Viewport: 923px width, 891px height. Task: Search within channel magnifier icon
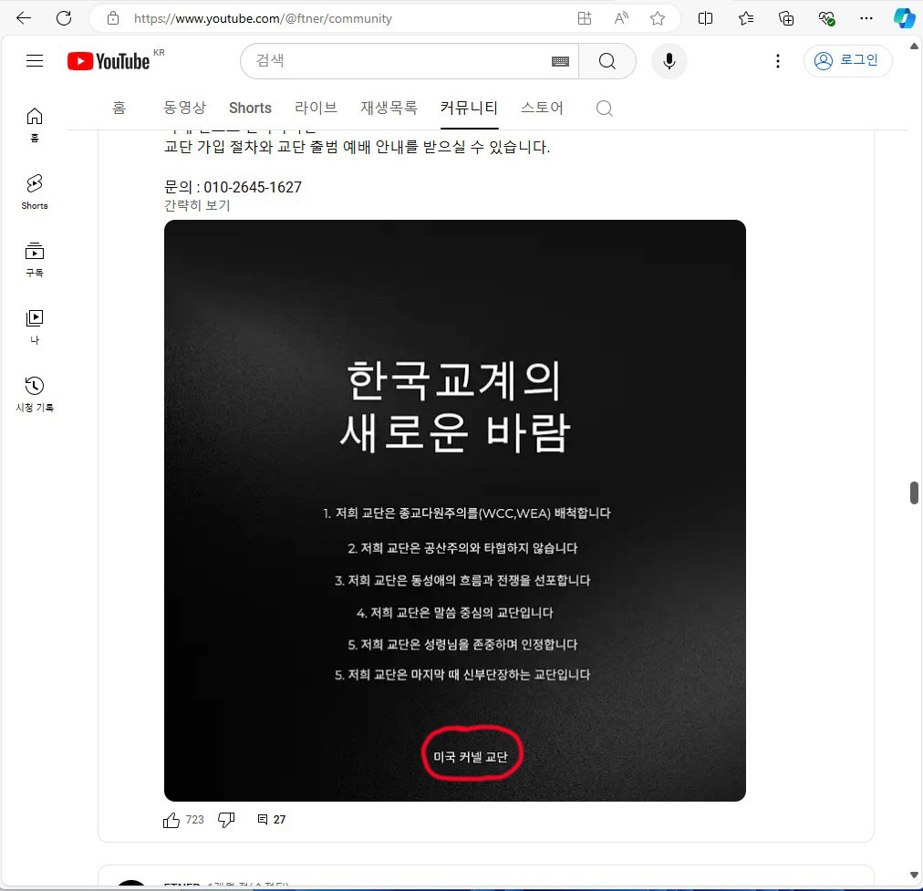(x=605, y=109)
